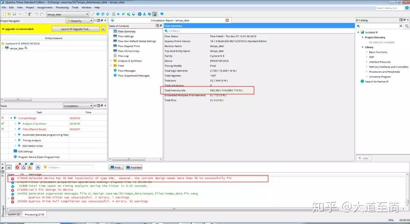
Task: Expand the Analysis & Synthesis report folder
Action: click(x=111, y=61)
